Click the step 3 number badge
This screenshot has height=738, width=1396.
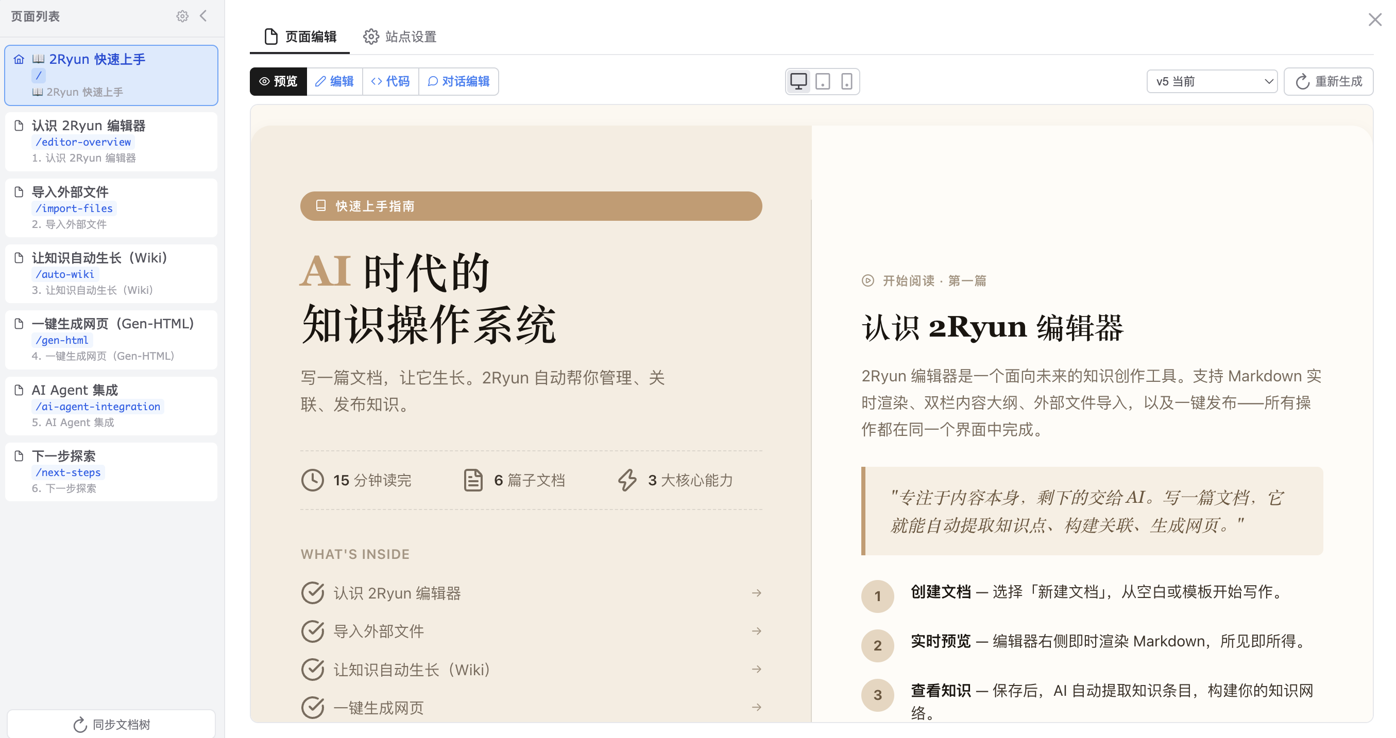pos(877,695)
